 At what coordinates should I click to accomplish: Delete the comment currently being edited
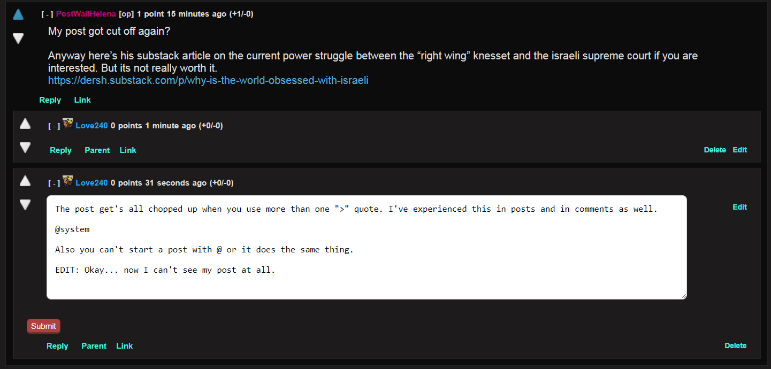point(736,345)
